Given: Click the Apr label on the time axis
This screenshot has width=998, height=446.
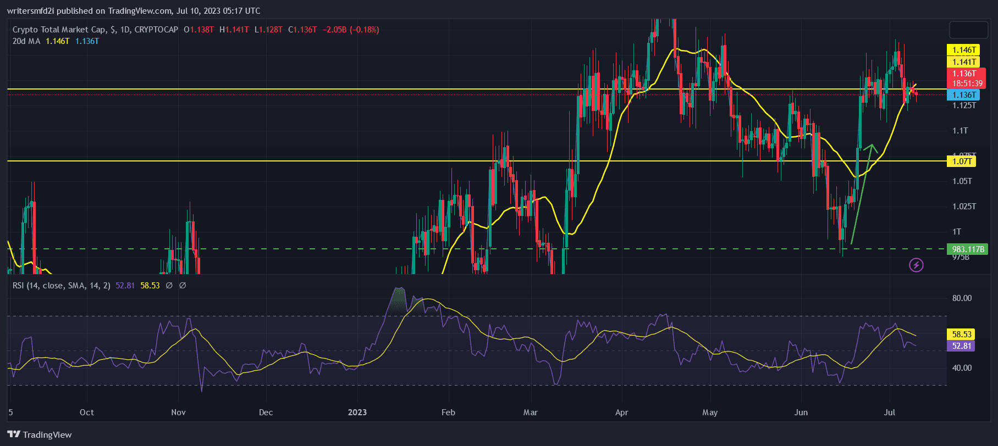Looking at the screenshot, I should coord(621,412).
